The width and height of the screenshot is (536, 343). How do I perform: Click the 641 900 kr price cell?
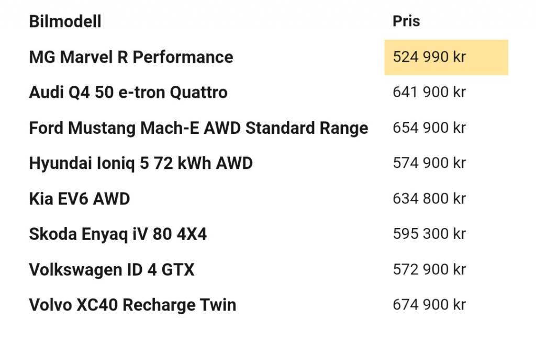[x=429, y=92]
